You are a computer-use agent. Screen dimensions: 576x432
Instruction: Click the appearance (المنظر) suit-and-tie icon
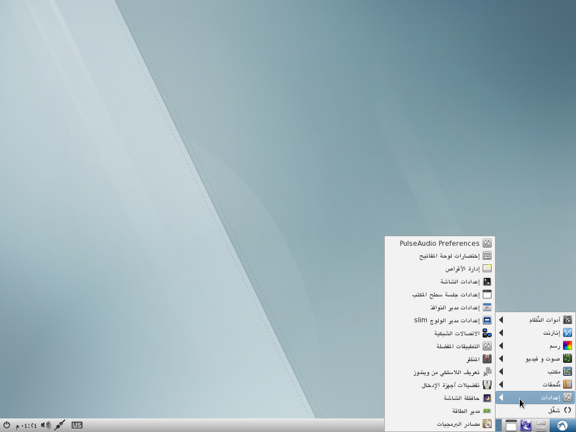[x=487, y=359]
